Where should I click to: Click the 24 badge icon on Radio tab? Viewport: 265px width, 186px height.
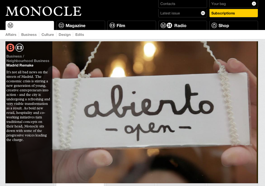169,26
